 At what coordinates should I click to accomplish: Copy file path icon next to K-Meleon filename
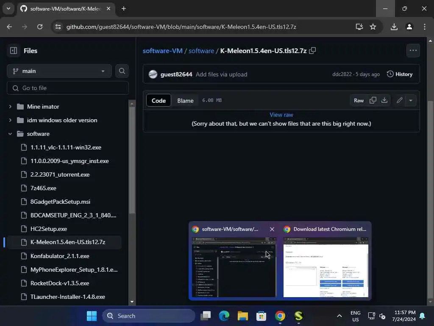coord(312,51)
